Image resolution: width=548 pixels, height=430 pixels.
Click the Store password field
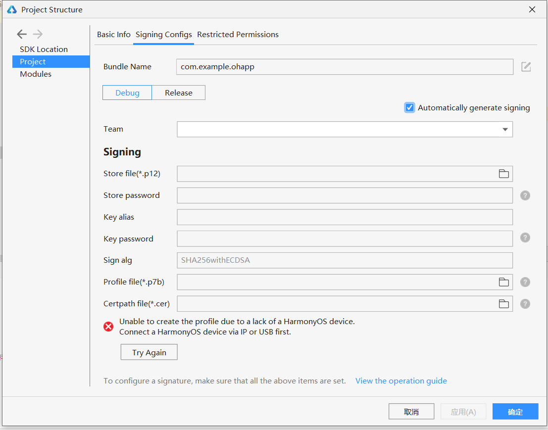click(345, 195)
